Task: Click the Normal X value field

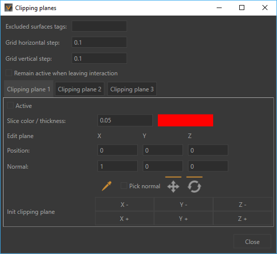Action: tap(118, 166)
